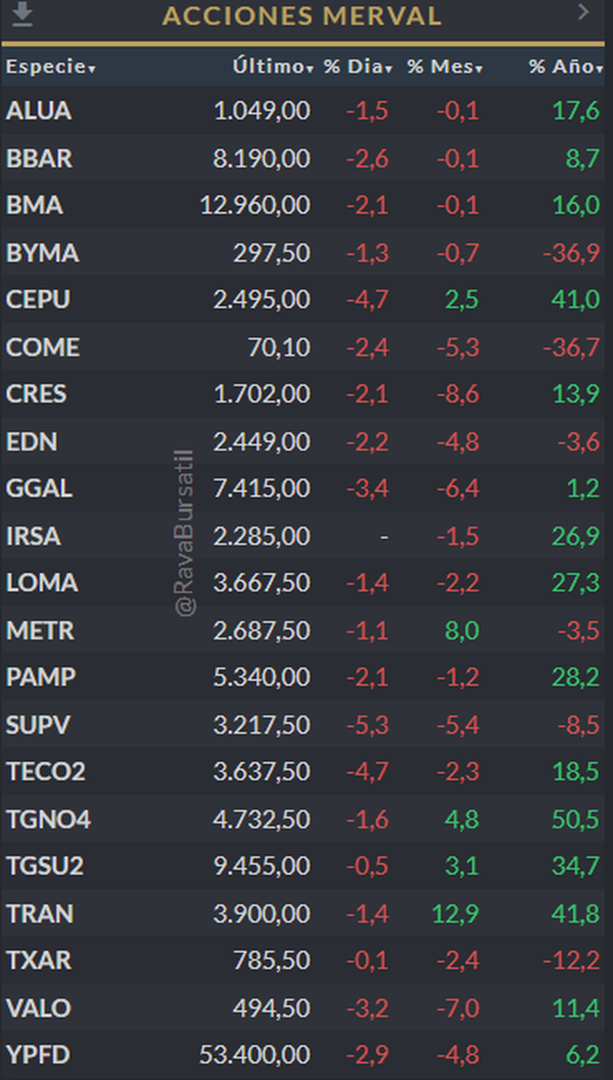Screen dimensions: 613x1080
Task: Select the GGAL ticker symbol
Action: [x=39, y=488]
